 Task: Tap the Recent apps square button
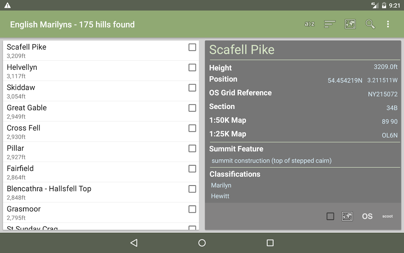click(270, 242)
